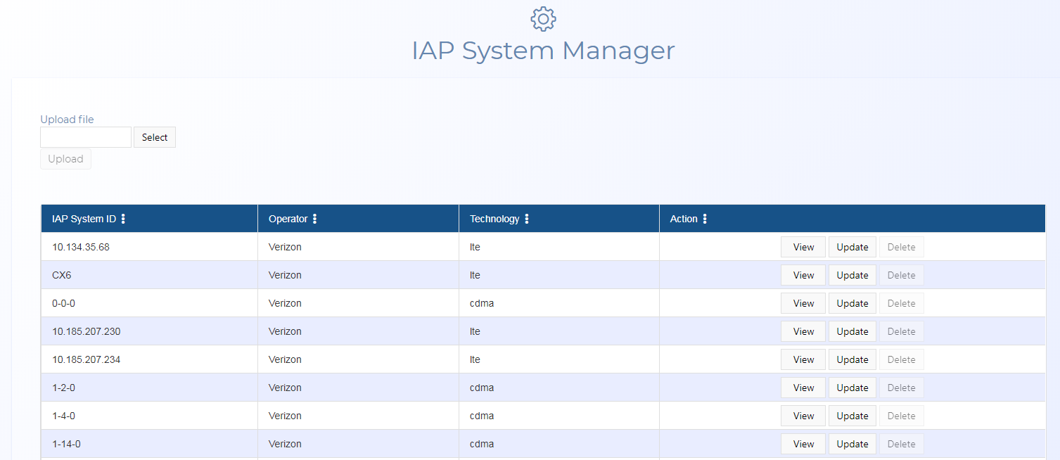Image resolution: width=1060 pixels, height=460 pixels.
Task: Click the gear icon above the title
Action: [x=543, y=19]
